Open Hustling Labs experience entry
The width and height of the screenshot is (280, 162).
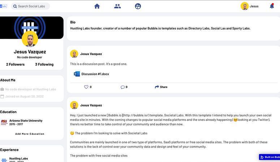pyautogui.click(x=18, y=158)
